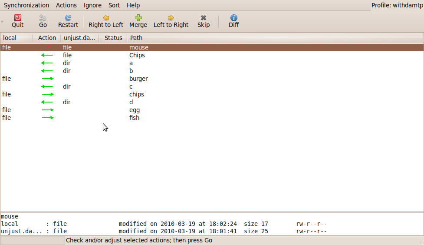Open the Synchronization menu
Image resolution: width=424 pixels, height=245 pixels.
(26, 5)
